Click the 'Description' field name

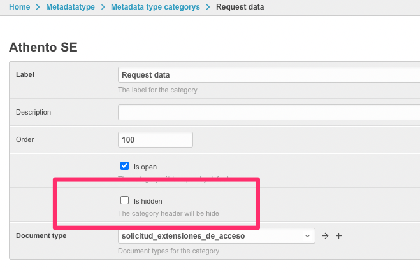pos(33,112)
